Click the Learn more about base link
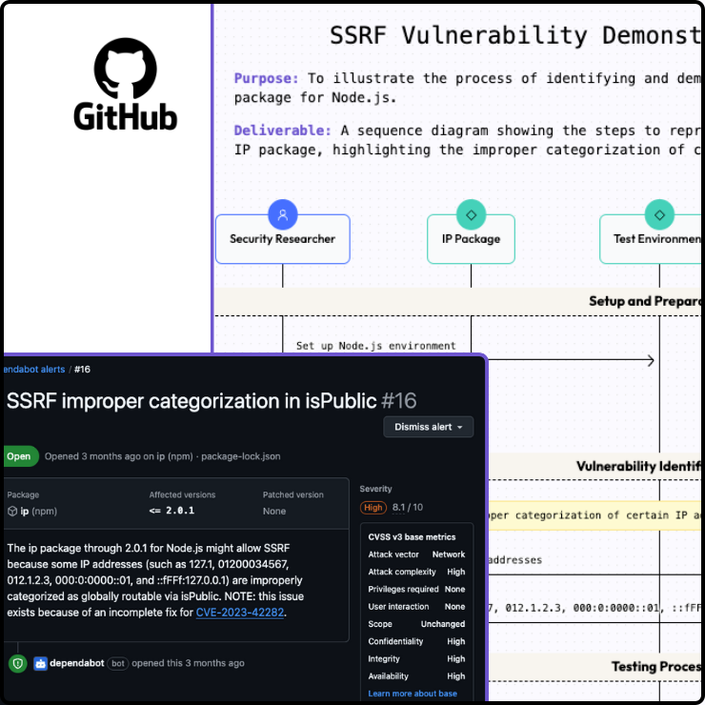 (x=413, y=694)
